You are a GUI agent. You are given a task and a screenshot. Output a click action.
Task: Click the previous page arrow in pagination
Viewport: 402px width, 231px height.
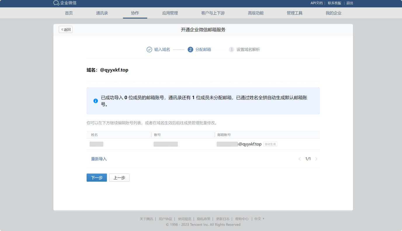tap(300, 159)
